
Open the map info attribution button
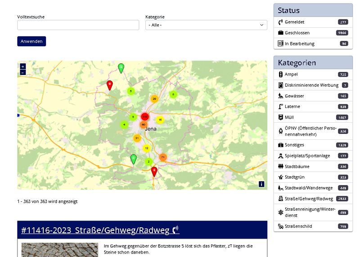click(x=261, y=184)
